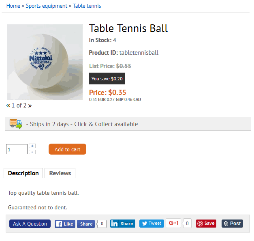
Task: Increase quantity with plus stepper
Action: (x=32, y=146)
